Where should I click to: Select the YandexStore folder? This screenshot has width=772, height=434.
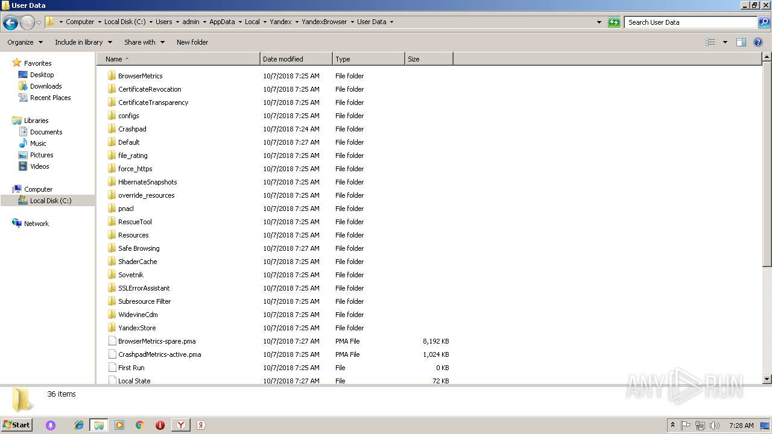coord(137,328)
